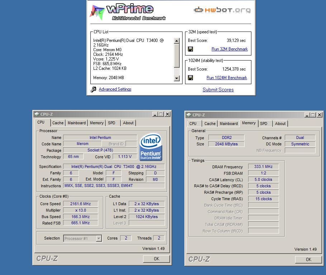Click the 32M Best Score 39,129 sec
This screenshot has height=275, width=326.
(236, 40)
